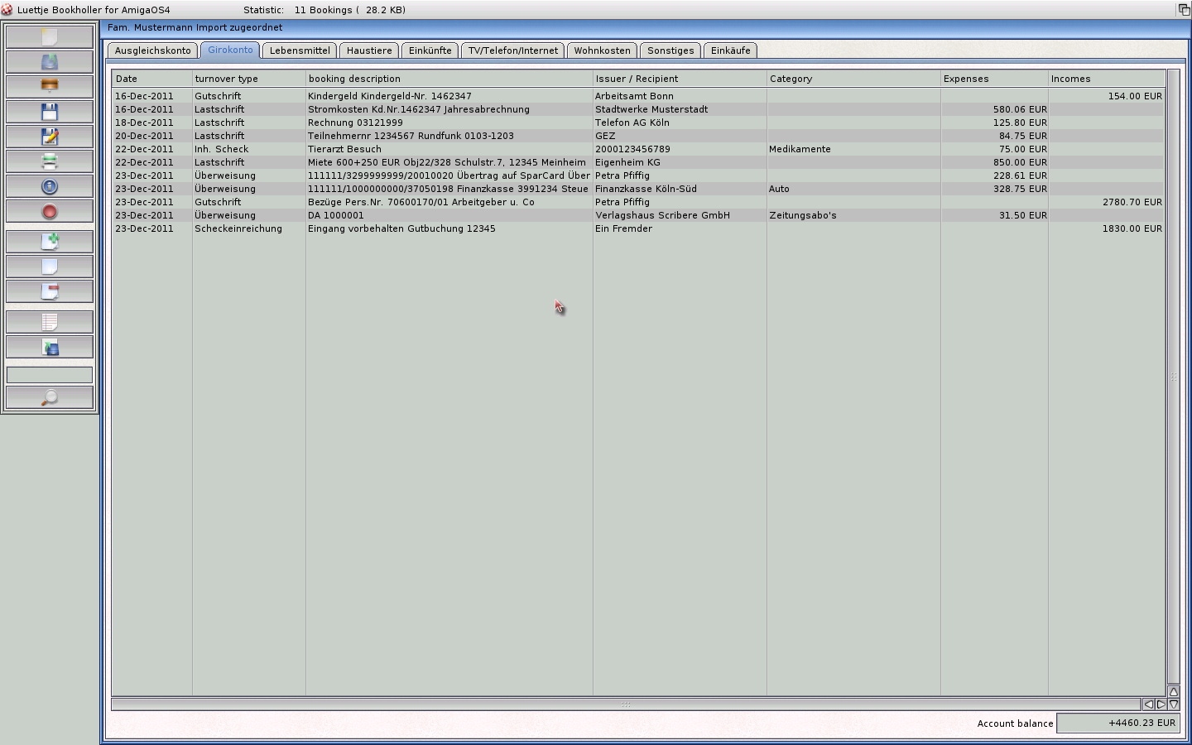Click the scroll-down arrow of the list

click(x=1173, y=704)
